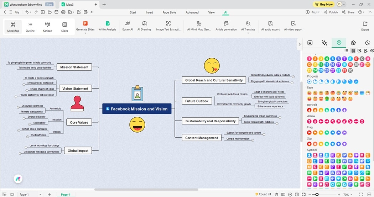This screenshot has width=374, height=197.
Task: Click the zoom out minus button
Action: tap(310, 195)
